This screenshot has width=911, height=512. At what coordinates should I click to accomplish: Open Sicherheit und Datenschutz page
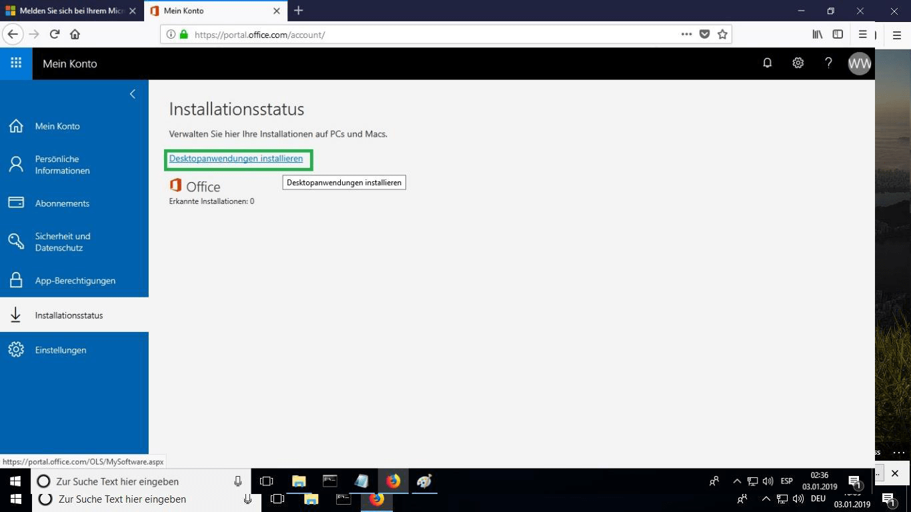62,242
